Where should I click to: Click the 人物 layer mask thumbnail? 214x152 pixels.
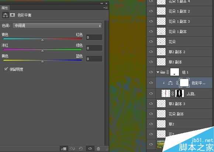pos(180,93)
